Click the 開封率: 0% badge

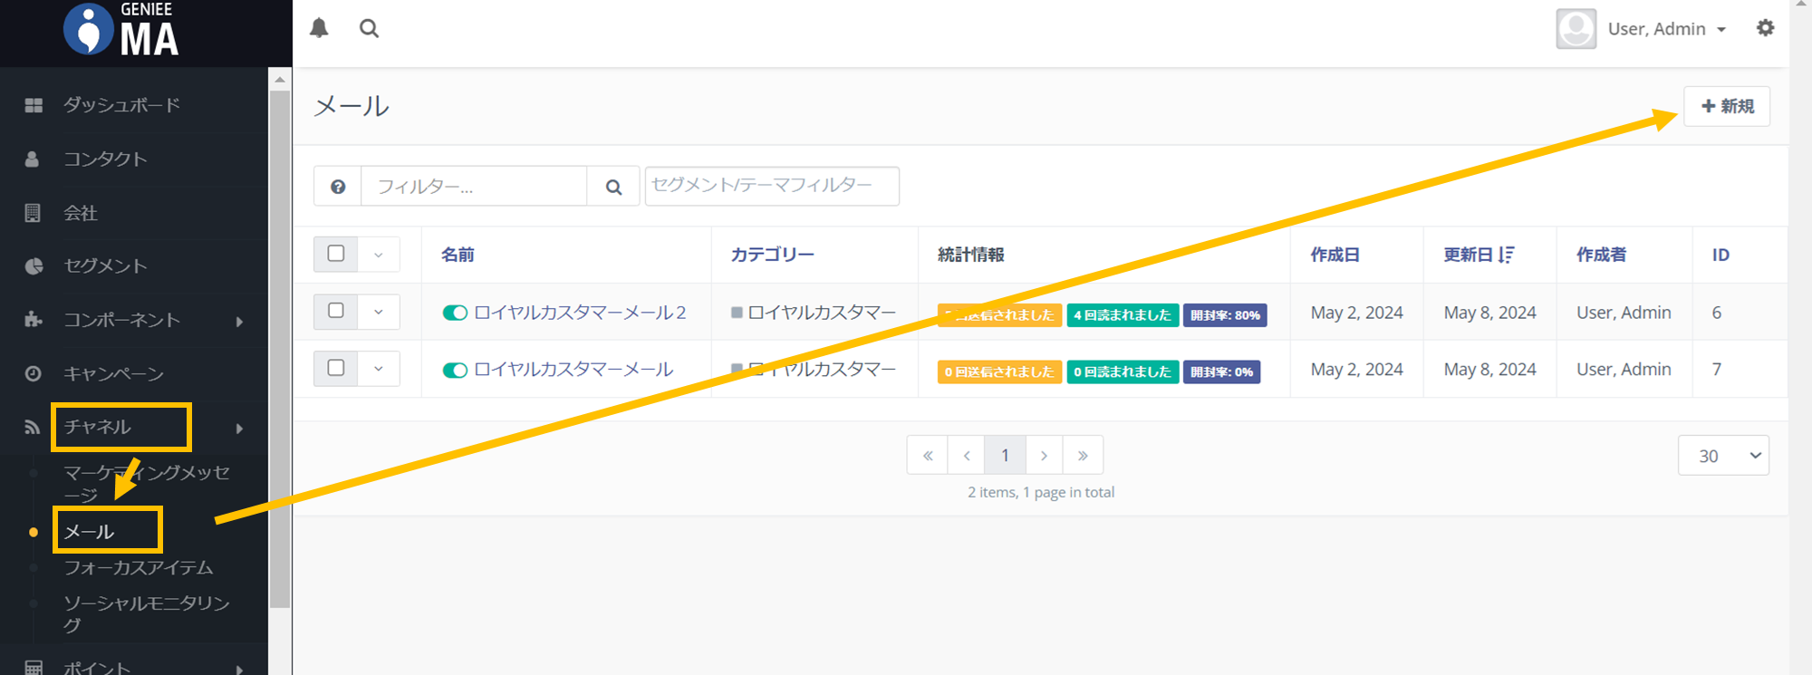[x=1221, y=372]
